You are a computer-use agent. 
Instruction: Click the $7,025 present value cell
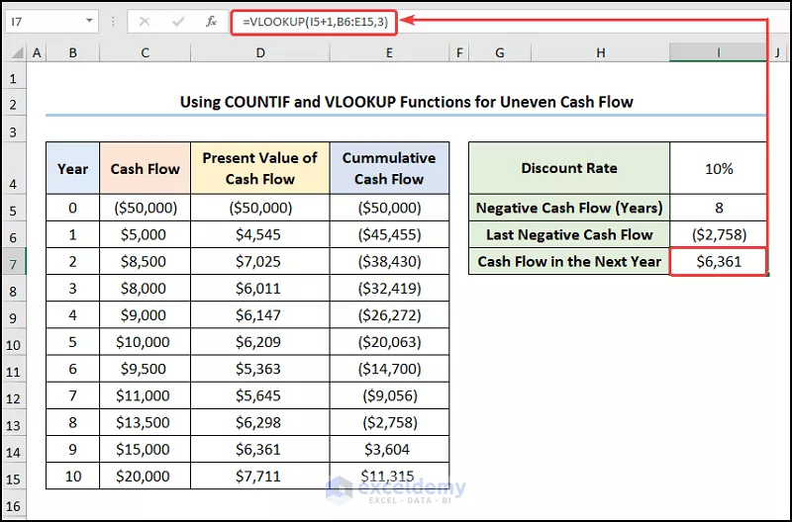point(260,261)
